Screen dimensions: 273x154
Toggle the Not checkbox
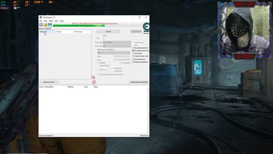click(x=133, y=45)
